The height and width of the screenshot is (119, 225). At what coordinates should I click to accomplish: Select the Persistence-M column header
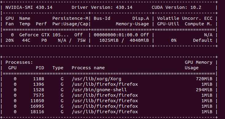click(x=70, y=18)
